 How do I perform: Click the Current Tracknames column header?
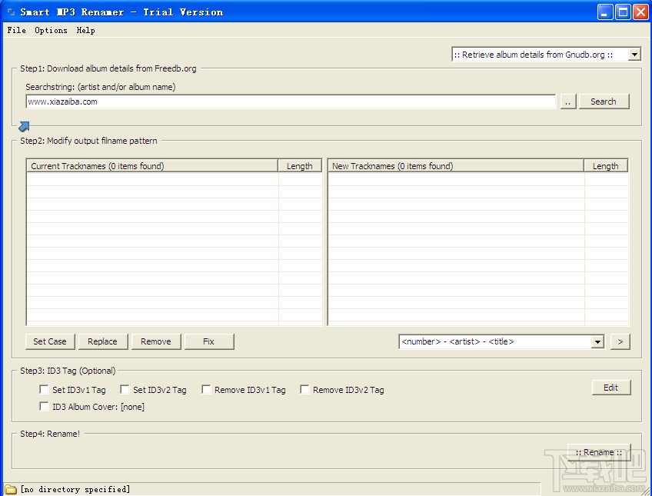[152, 166]
